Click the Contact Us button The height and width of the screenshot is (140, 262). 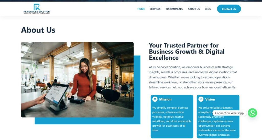[x=229, y=9]
